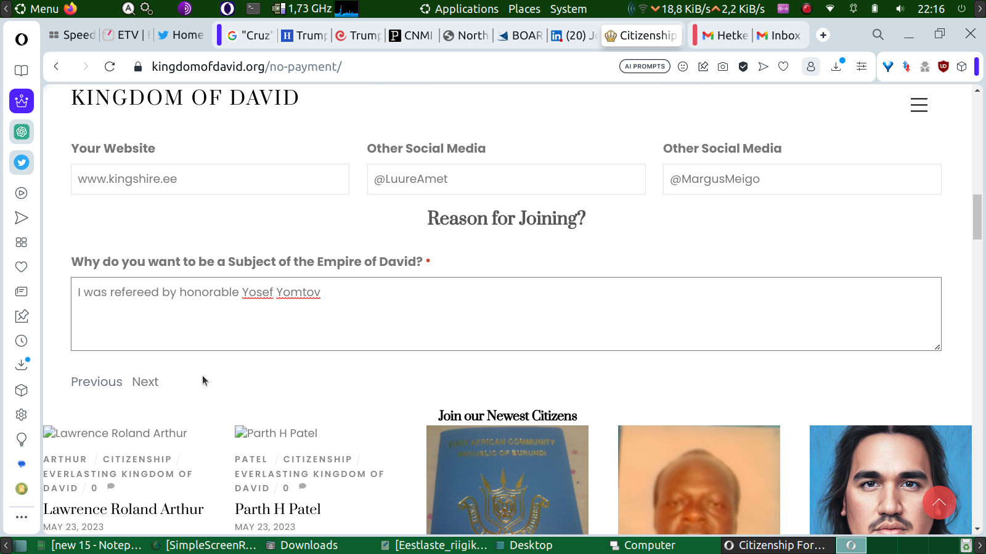986x554 pixels.
Task: Open the desktop Menu launcher
Action: (37, 9)
